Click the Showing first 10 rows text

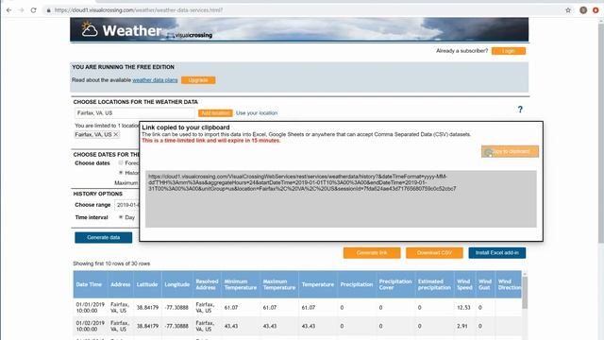111,263
